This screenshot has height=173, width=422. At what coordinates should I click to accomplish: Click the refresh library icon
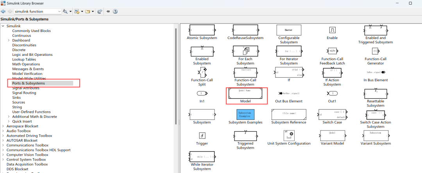click(x=100, y=12)
